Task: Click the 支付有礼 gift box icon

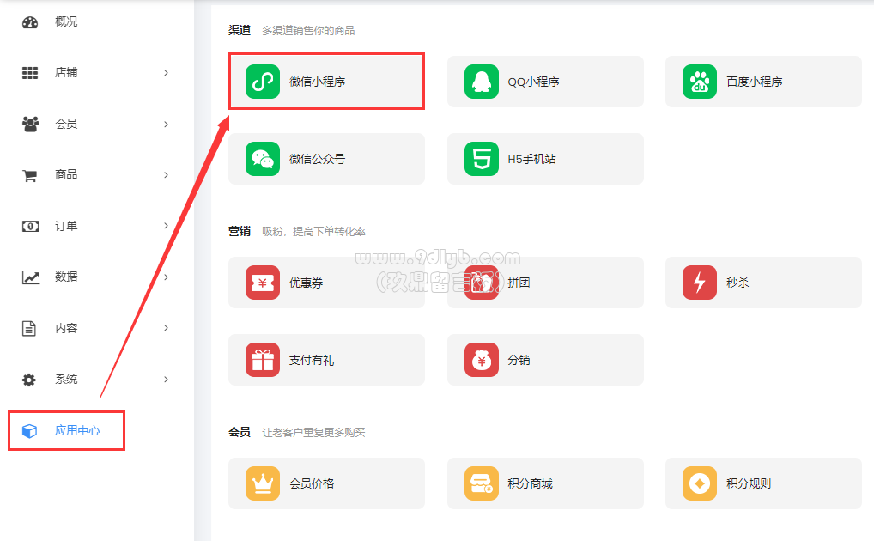Action: click(x=263, y=360)
